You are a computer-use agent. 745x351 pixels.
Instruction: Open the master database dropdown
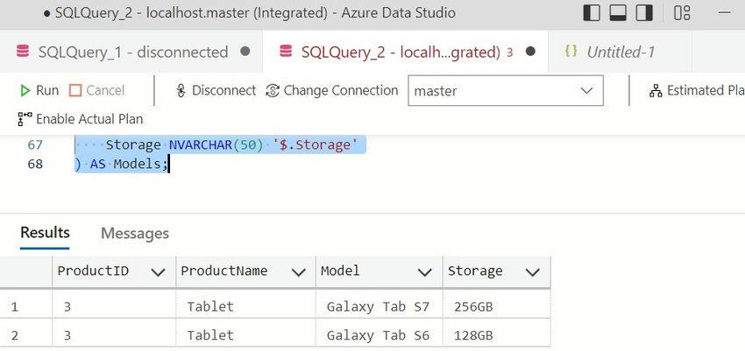click(x=505, y=90)
